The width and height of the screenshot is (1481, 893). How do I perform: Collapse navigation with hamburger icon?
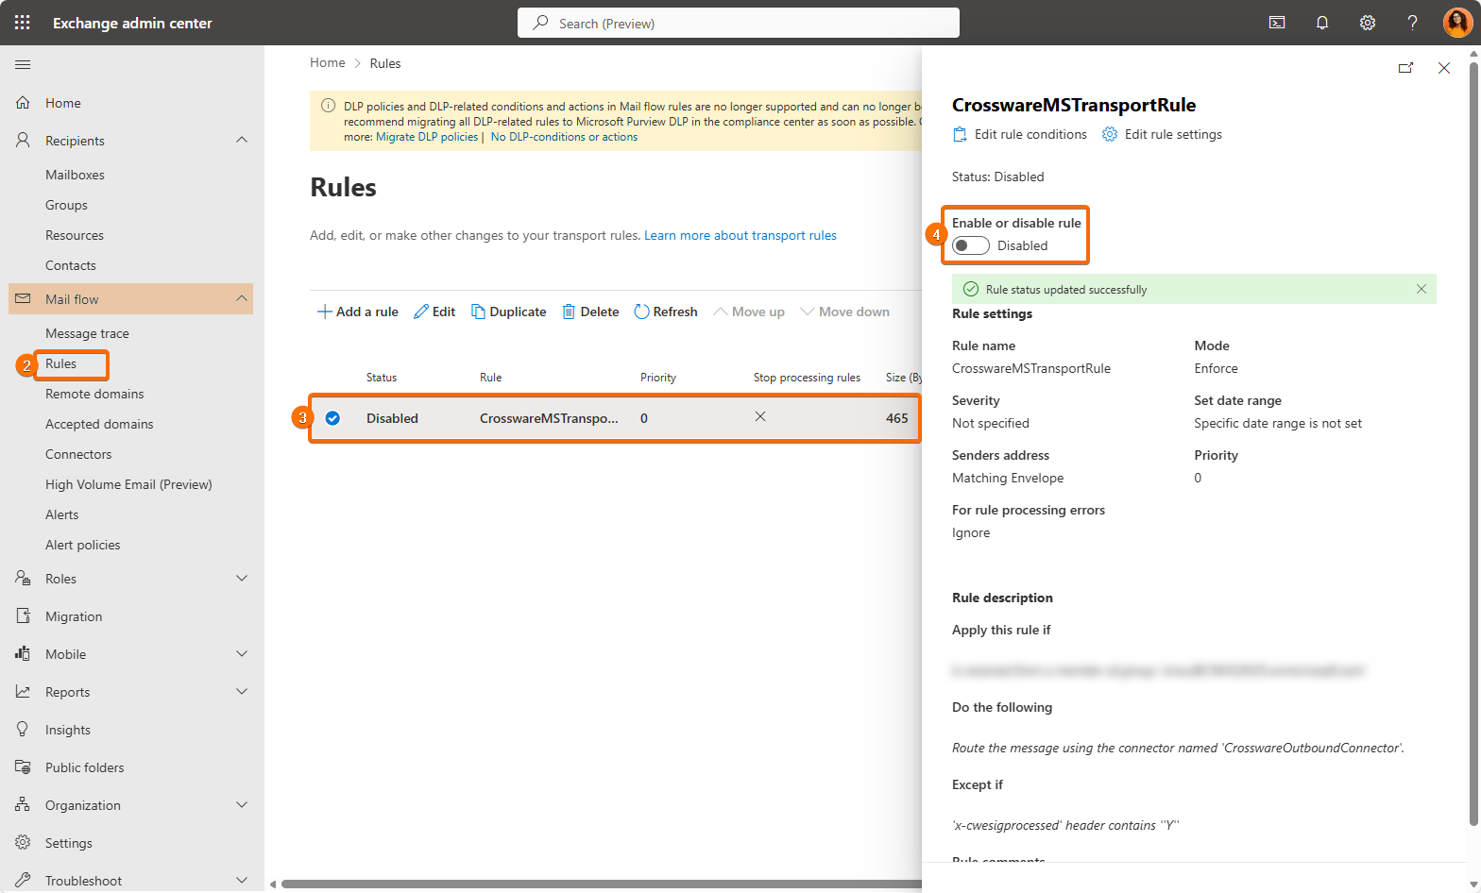(x=23, y=64)
